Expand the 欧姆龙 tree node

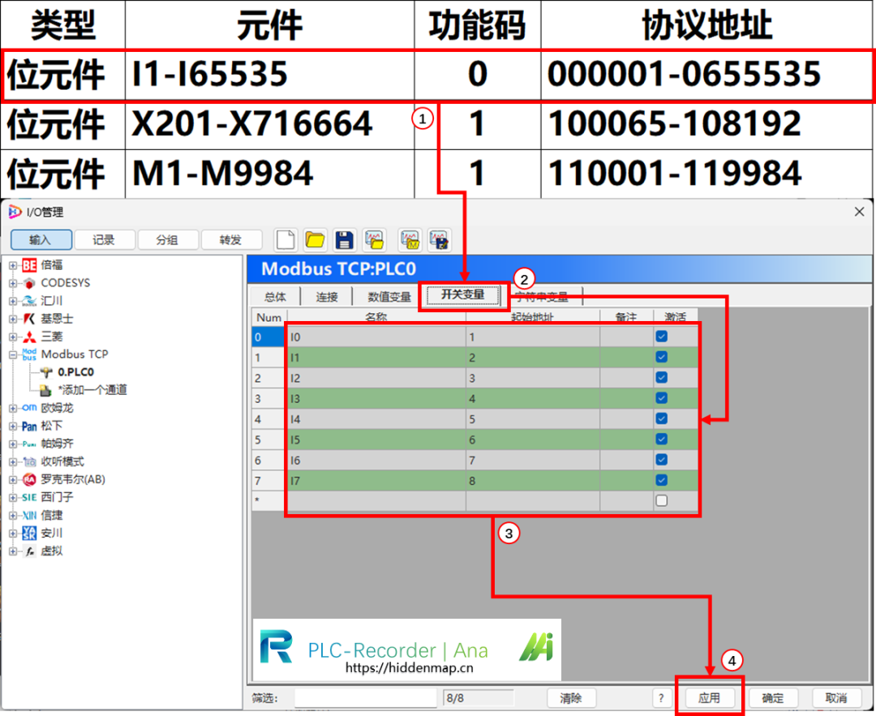tap(13, 409)
